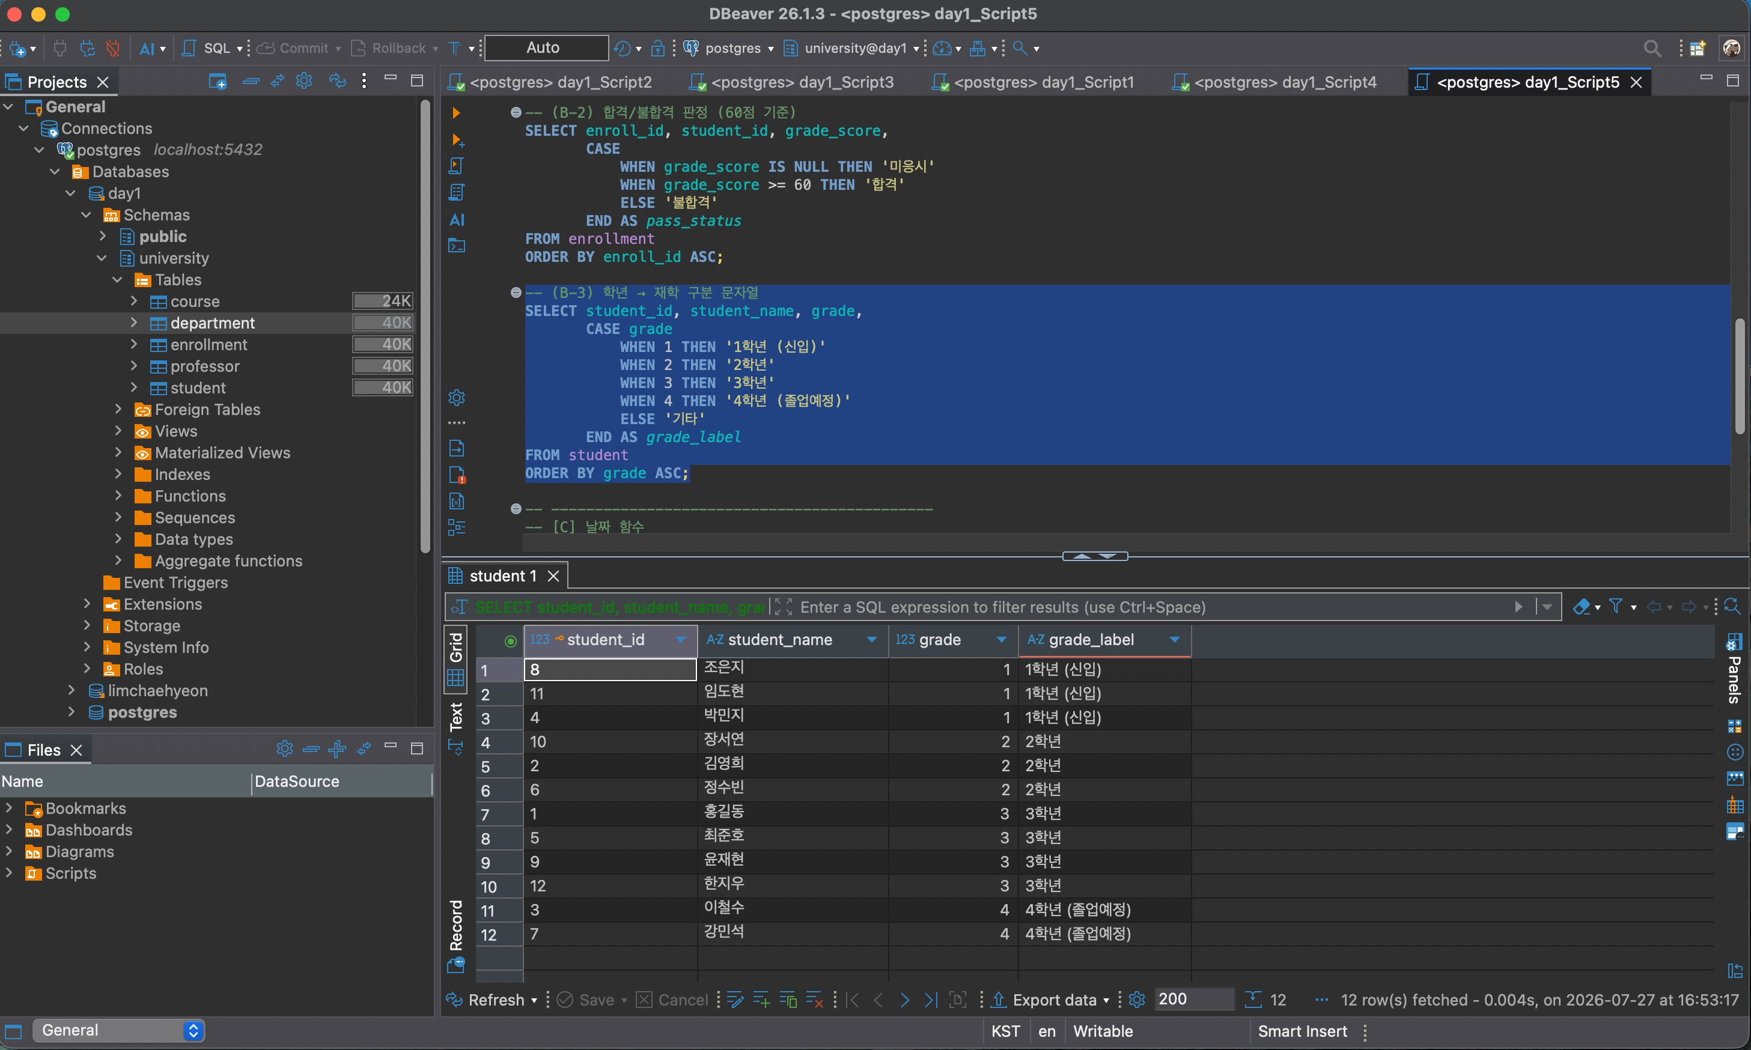Viewport: 1751px width, 1050px height.
Task: Open student_id column filter dropdown arrow
Action: click(x=681, y=640)
